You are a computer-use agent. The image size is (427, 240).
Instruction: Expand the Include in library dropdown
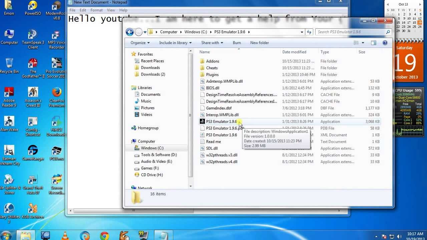point(175,43)
